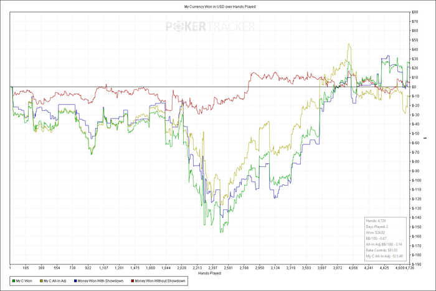Click the x-axis tick labeled 4,056

click(353, 268)
